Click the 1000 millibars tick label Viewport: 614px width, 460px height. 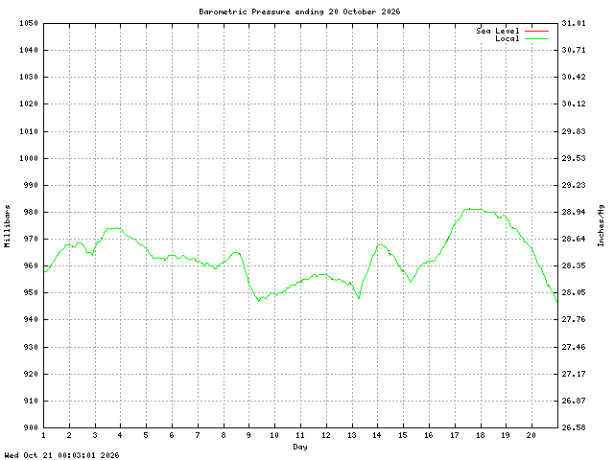click(x=29, y=158)
